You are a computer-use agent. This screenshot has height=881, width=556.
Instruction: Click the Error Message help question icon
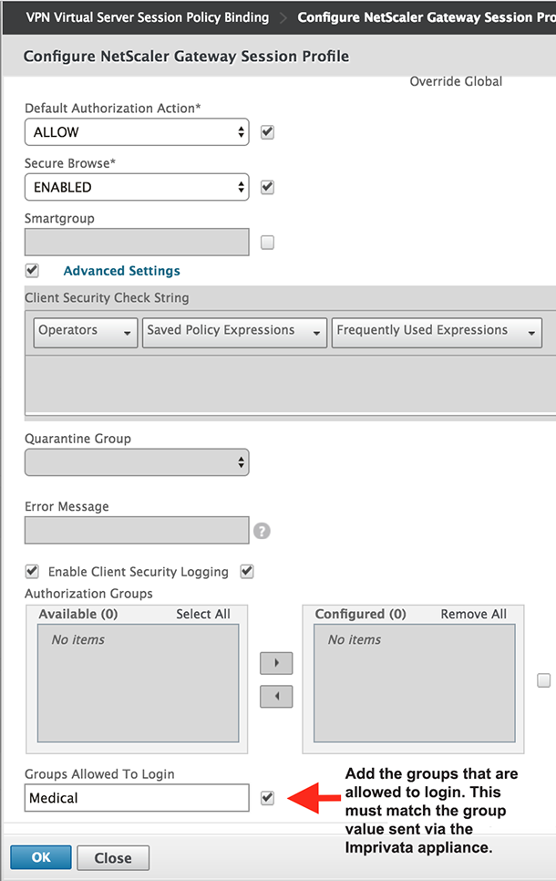(x=262, y=531)
